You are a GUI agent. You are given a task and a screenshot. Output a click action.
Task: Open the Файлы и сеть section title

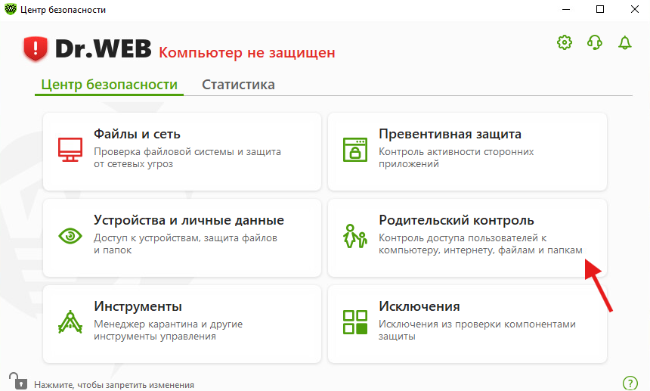click(137, 134)
